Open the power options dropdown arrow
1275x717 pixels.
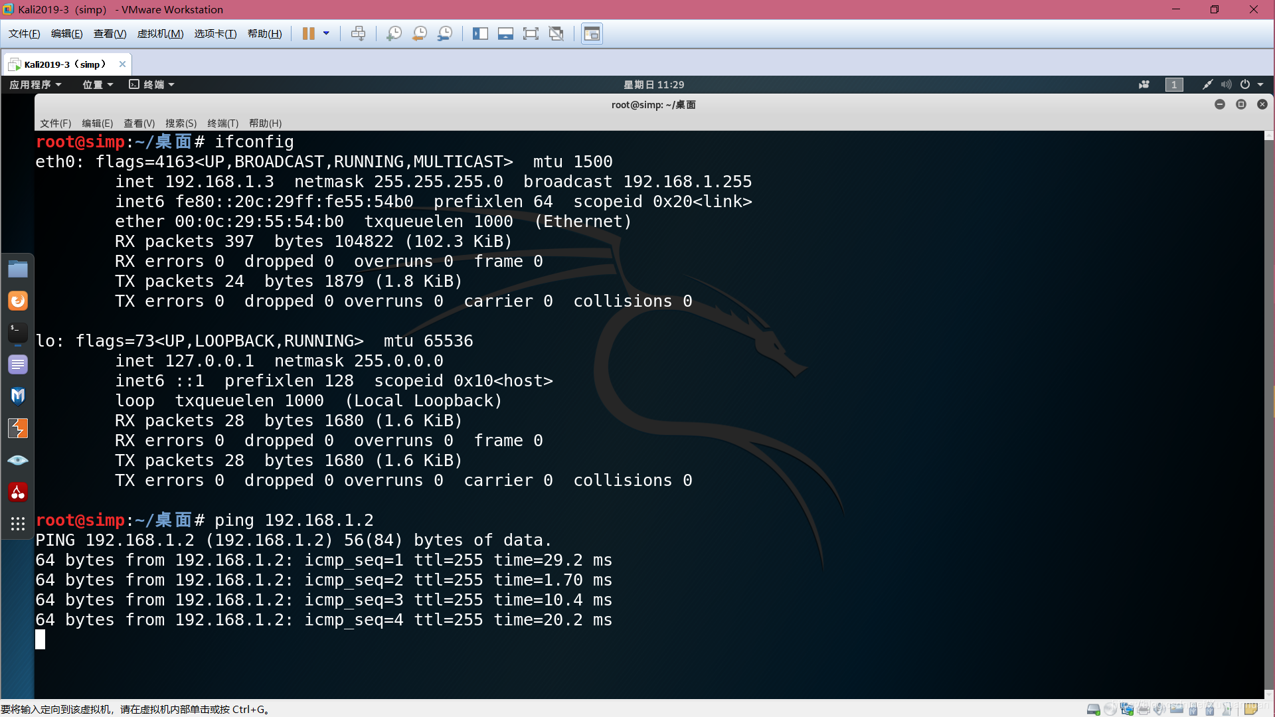tap(326, 34)
